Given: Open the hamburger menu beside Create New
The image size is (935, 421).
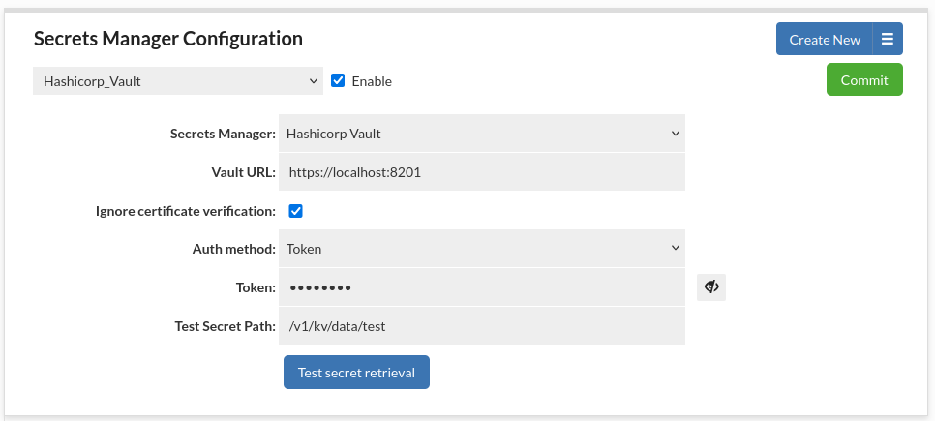Looking at the screenshot, I should [x=888, y=40].
